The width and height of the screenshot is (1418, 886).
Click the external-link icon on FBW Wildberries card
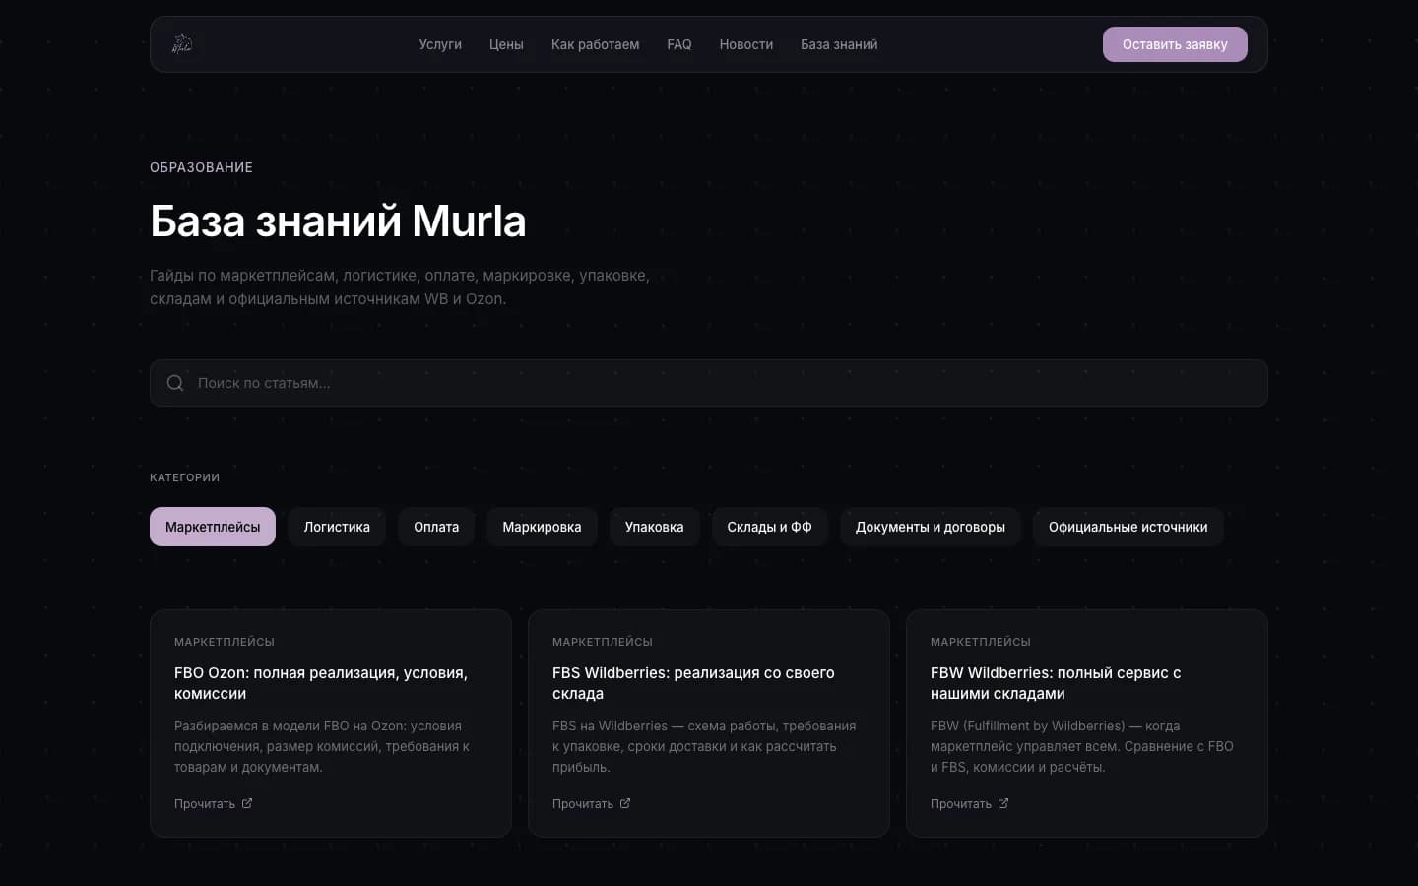[1003, 803]
